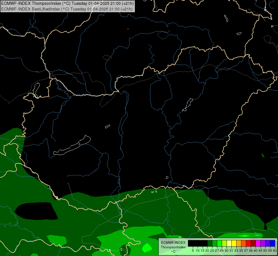Image resolution: width=278 pixels, height=256 pixels.
Task: Click the legend label 'ECMWF-INDEX'
Action: point(173,243)
